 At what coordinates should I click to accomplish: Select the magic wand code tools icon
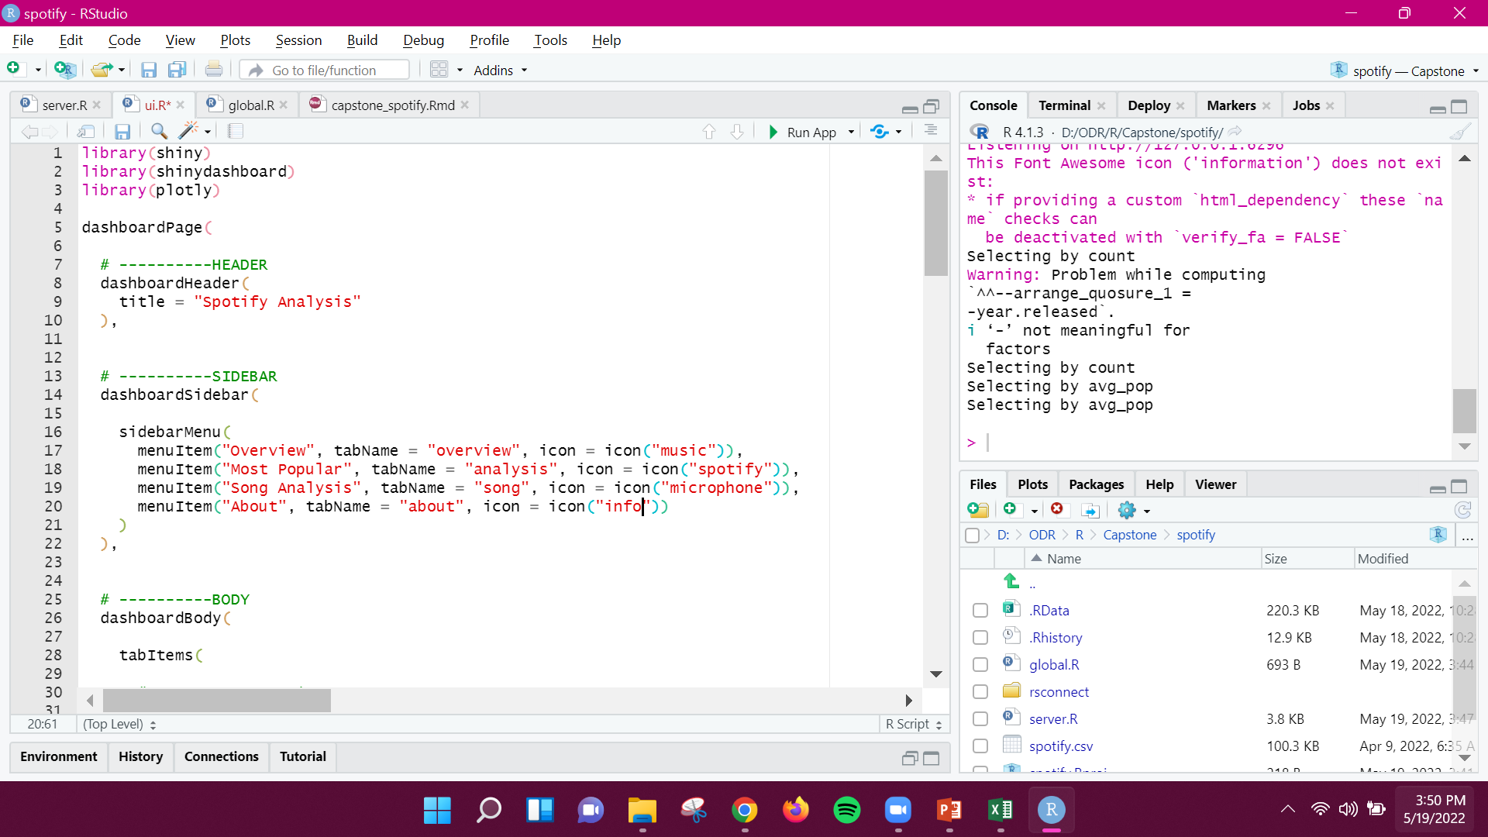tap(189, 131)
